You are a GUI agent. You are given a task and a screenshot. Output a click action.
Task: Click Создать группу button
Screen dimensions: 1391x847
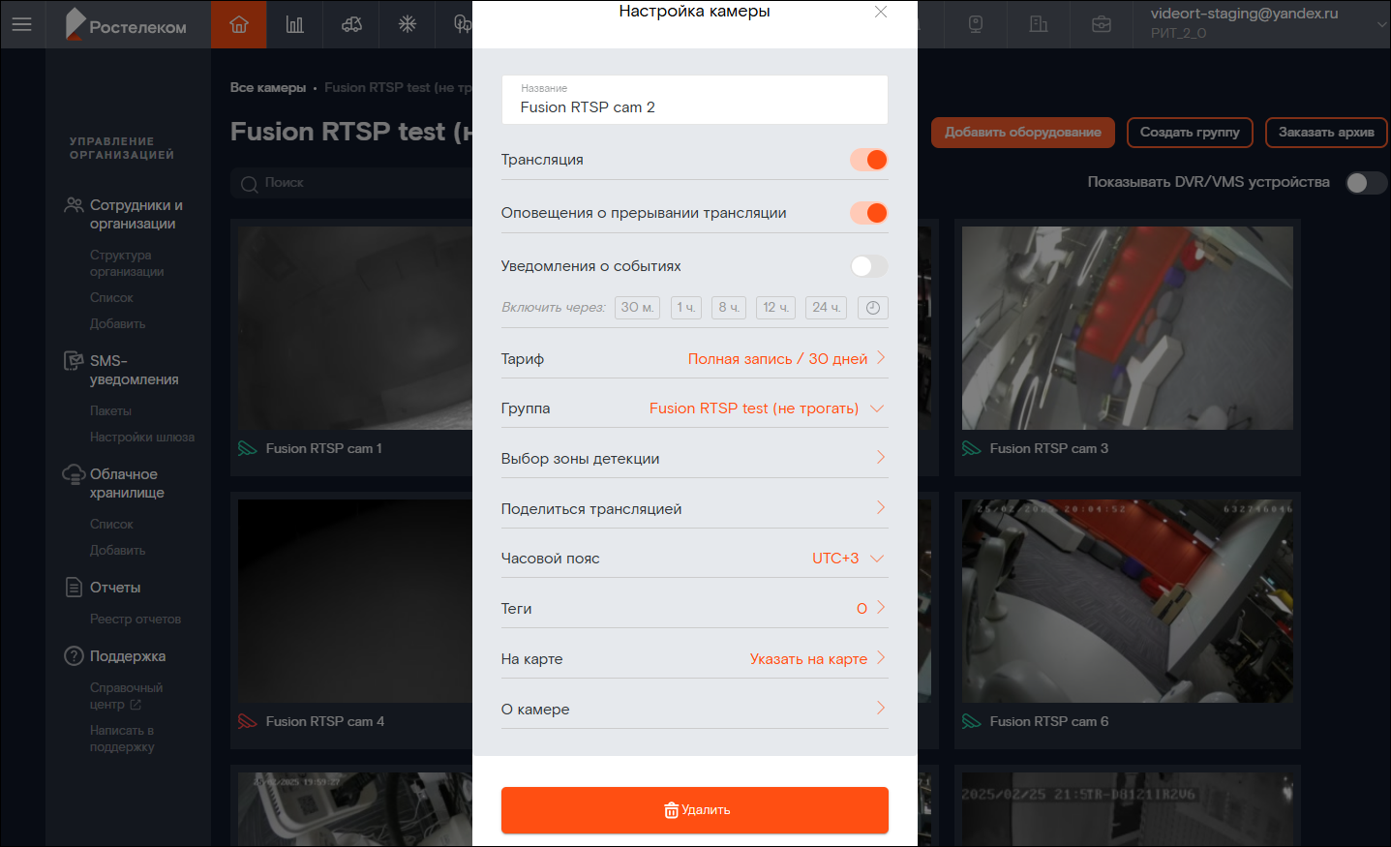click(1190, 133)
